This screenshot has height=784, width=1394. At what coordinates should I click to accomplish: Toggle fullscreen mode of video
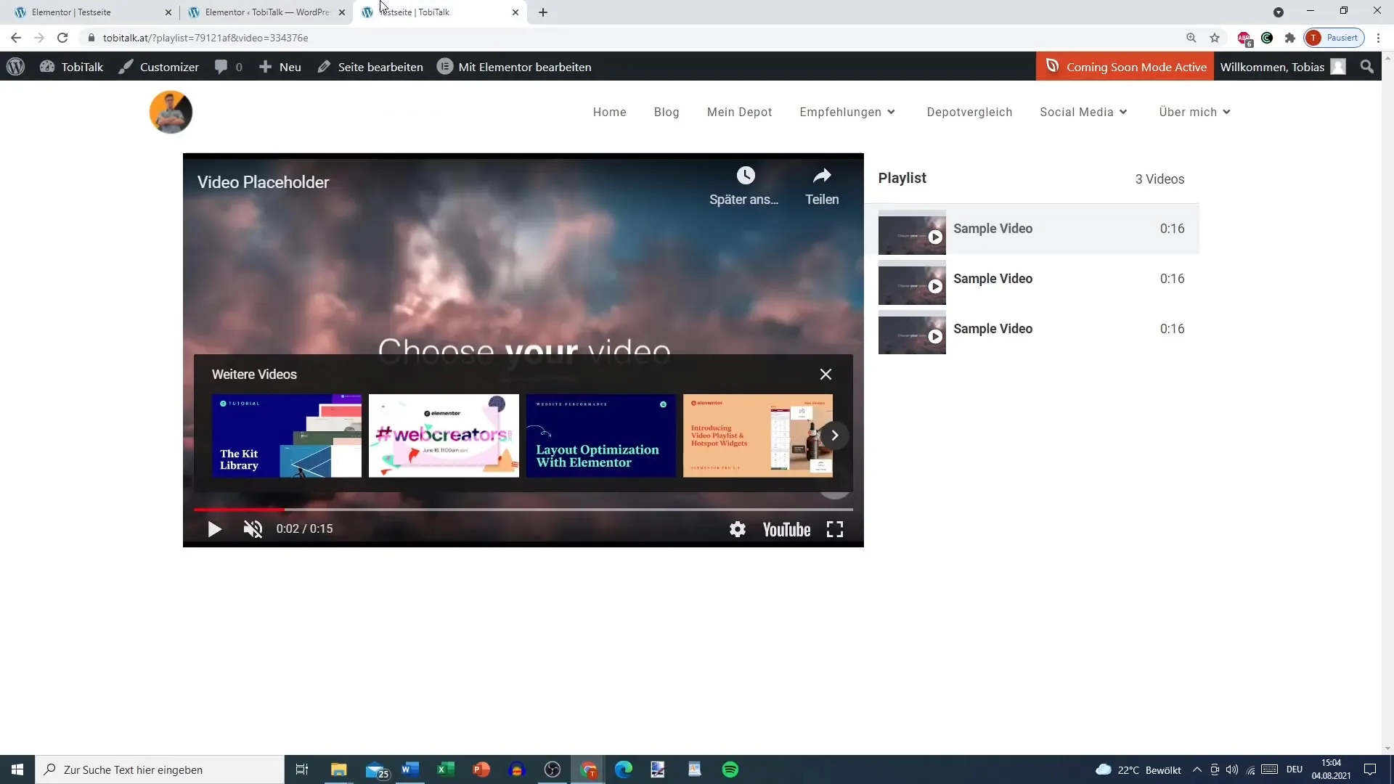pos(835,529)
